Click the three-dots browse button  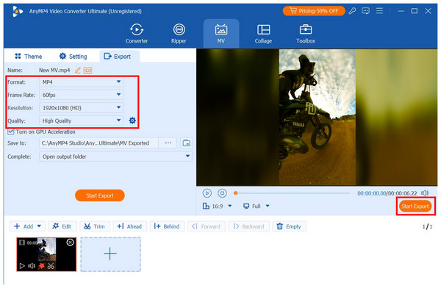[168, 143]
